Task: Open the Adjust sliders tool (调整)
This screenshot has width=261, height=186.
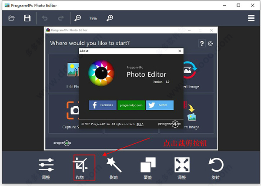Action: pyautogui.click(x=46, y=169)
